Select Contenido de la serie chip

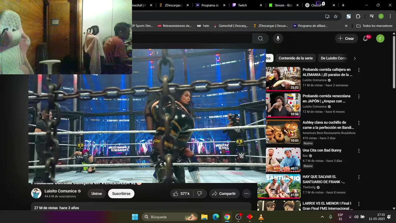pos(295,58)
